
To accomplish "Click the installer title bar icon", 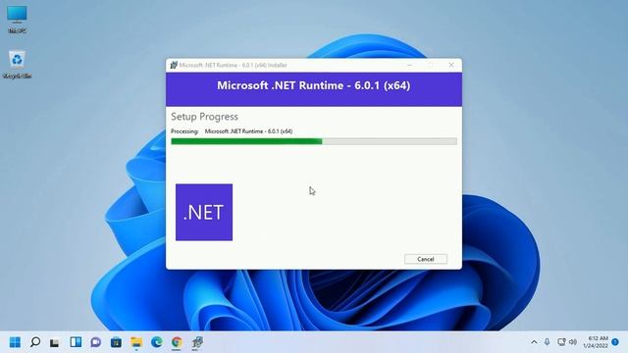I will click(x=174, y=65).
